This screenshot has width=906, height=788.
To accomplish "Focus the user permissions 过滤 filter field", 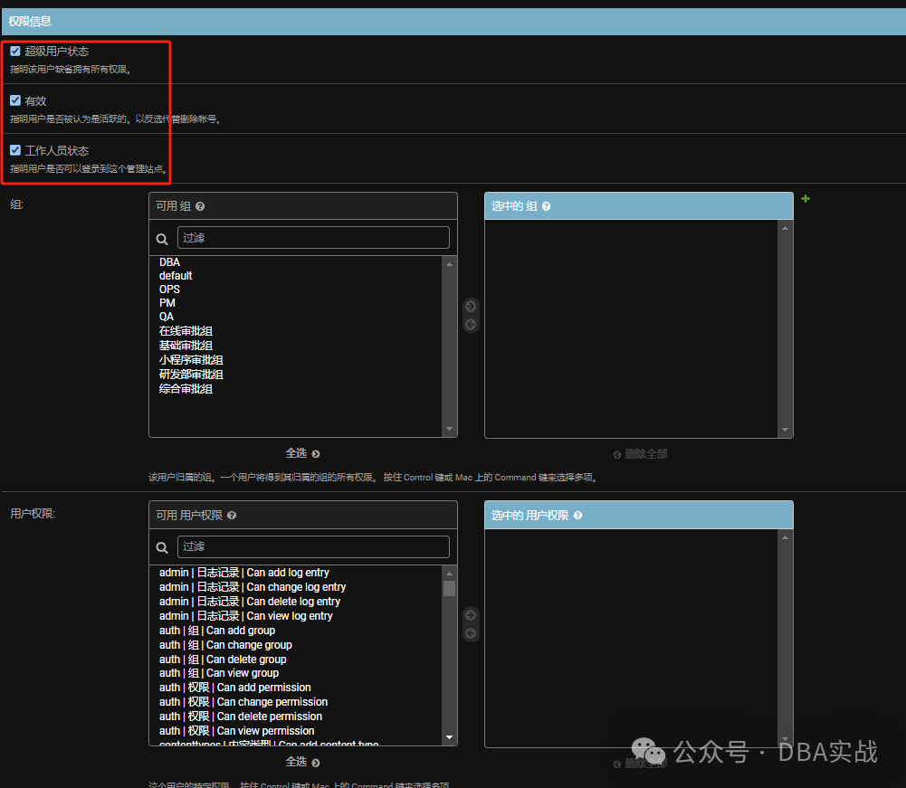I will click(x=313, y=546).
